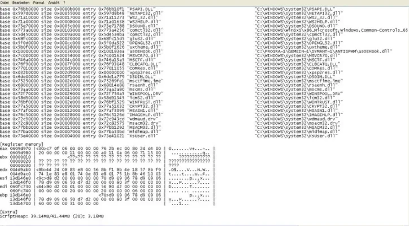
Task: Open the ? help menu
Action: click(x=64, y=3)
